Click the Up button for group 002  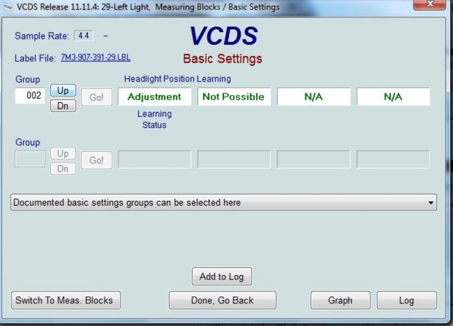63,90
